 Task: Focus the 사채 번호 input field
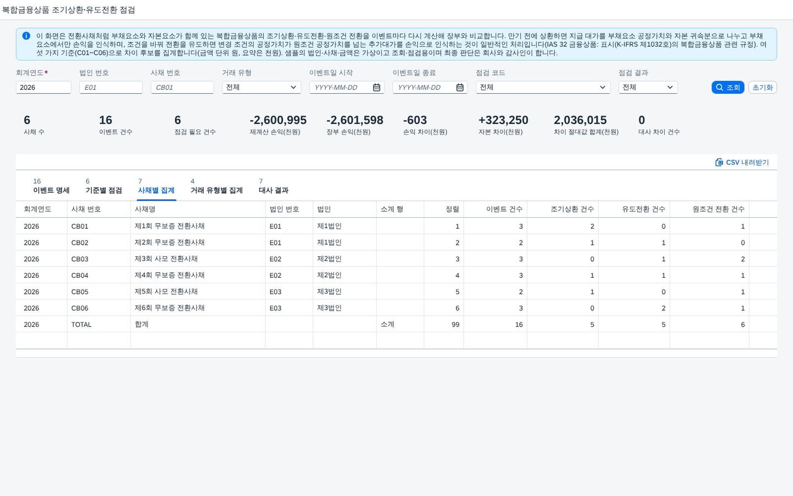pos(182,88)
